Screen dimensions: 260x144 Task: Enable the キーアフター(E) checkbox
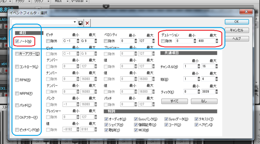click(x=17, y=54)
